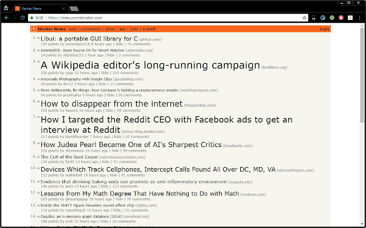
Task: Click the first extension icon after the star
Action: (x=314, y=18)
